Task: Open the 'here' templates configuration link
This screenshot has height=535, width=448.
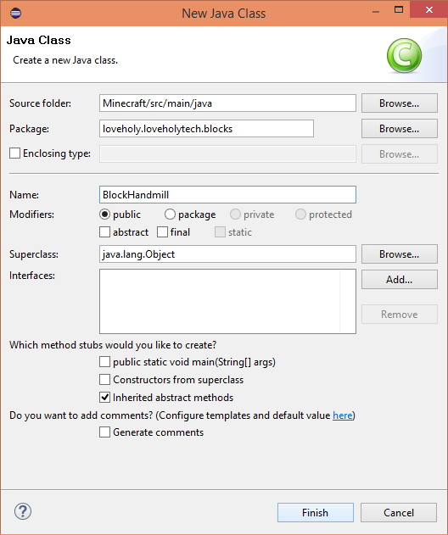Action: [343, 415]
